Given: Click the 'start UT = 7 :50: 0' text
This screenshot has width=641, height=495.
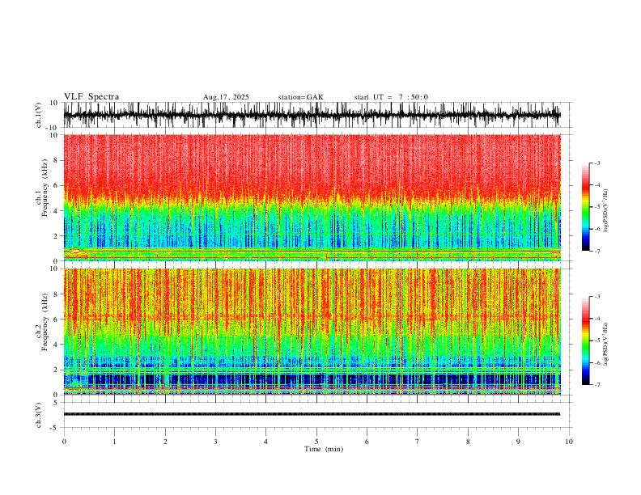Looking at the screenshot, I should [x=391, y=97].
